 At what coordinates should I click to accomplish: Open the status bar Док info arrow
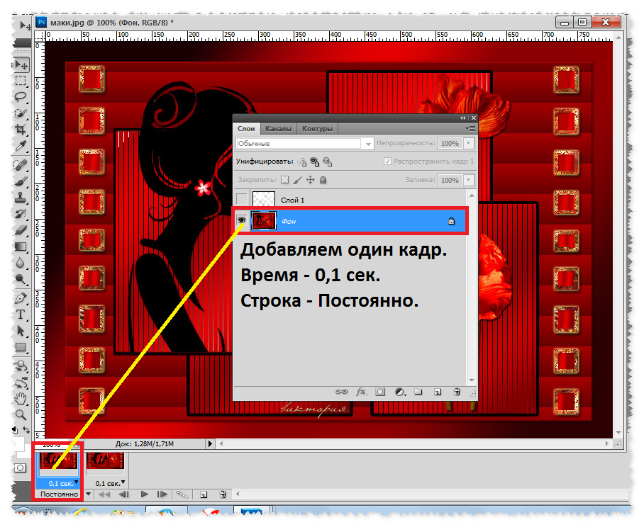click(x=210, y=443)
